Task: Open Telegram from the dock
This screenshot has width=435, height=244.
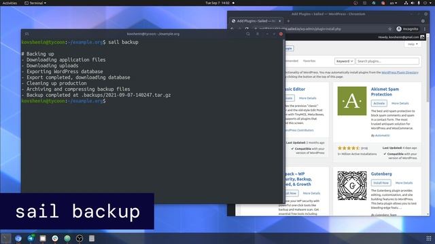Action: pos(31,238)
